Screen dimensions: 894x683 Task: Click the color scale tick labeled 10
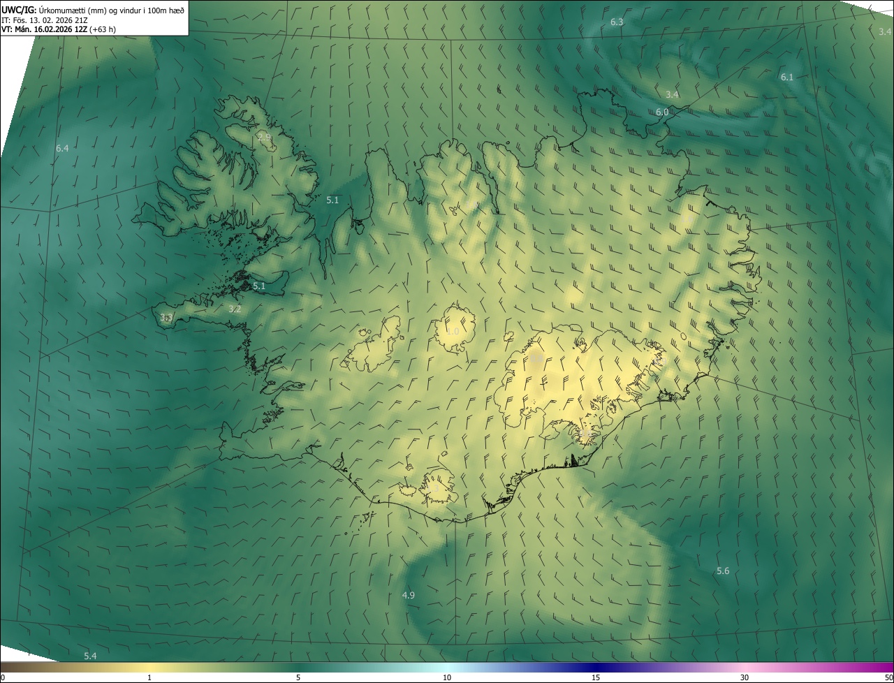(447, 677)
